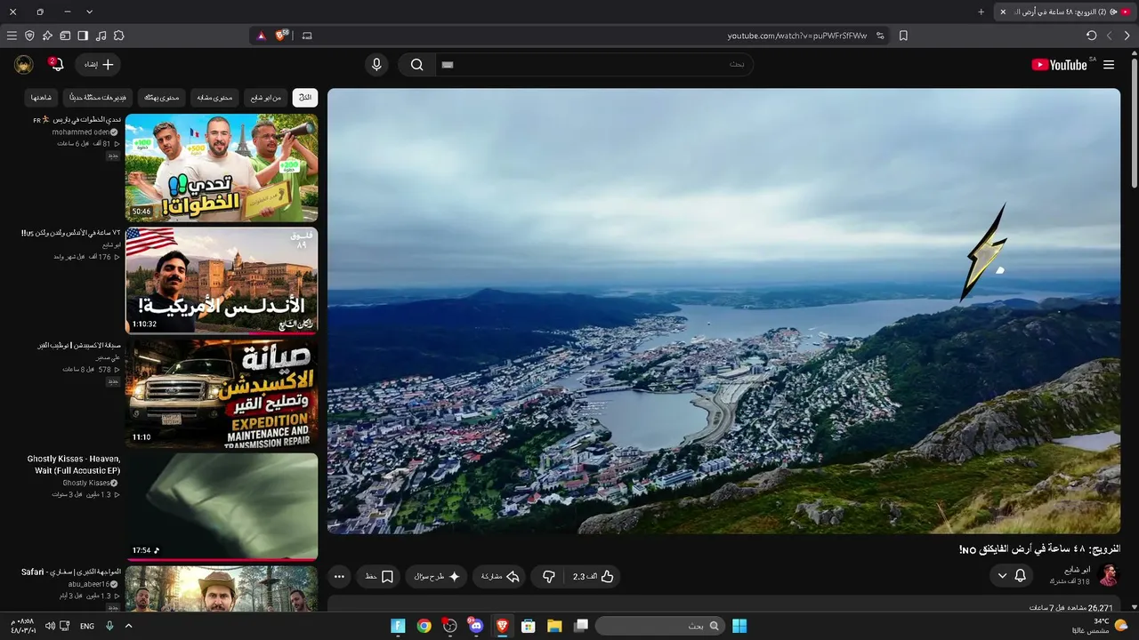
Task: Show hidden system tray icons chevron
Action: (x=128, y=626)
